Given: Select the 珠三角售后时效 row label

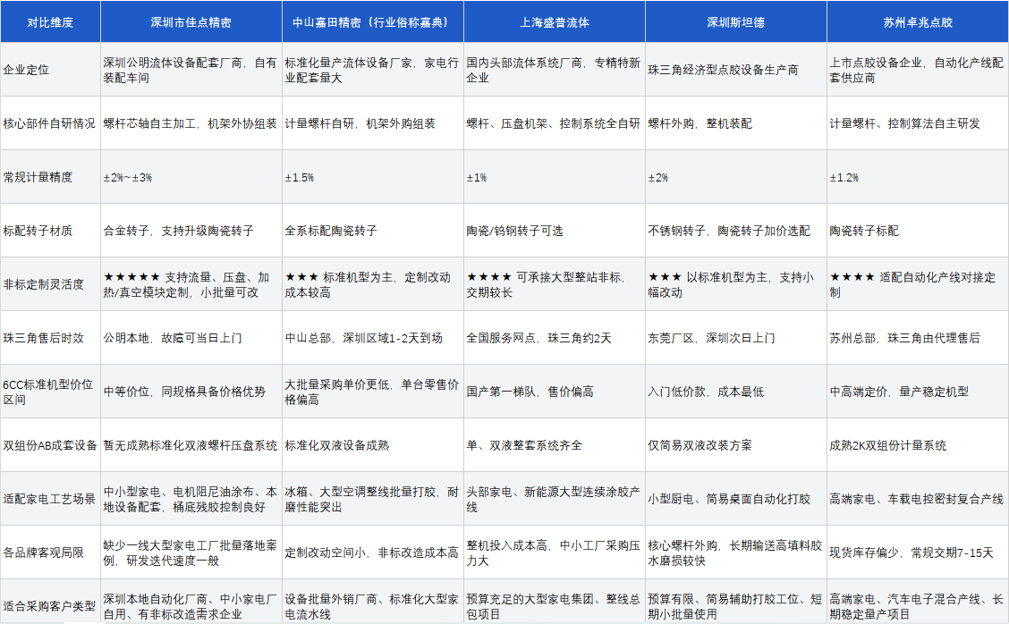Looking at the screenshot, I should coord(50,338).
